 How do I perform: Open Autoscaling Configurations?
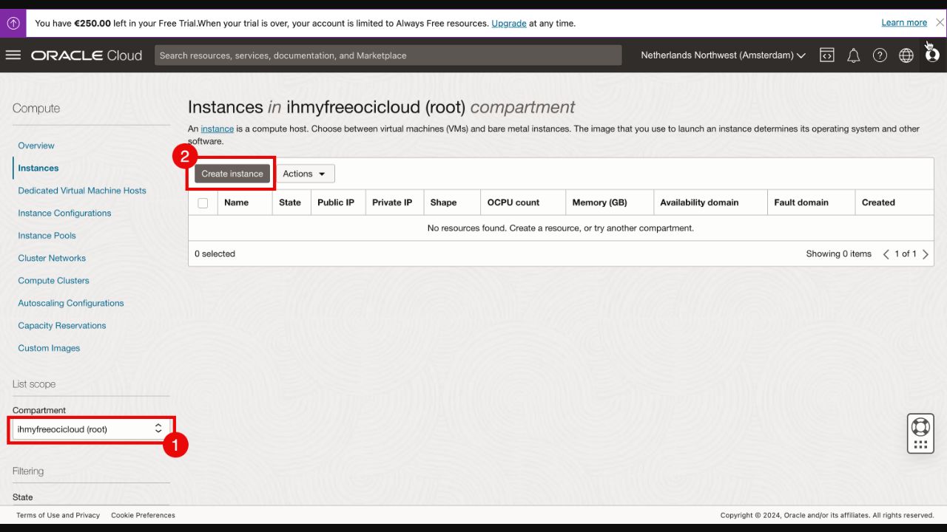point(71,304)
